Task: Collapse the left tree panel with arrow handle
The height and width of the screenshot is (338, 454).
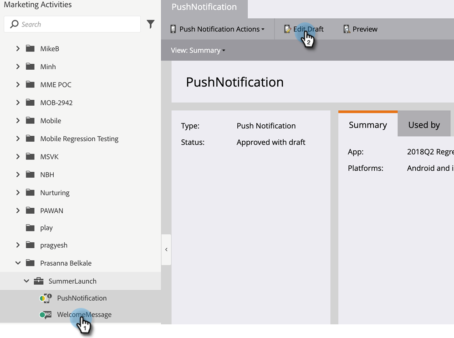Action: click(x=166, y=249)
